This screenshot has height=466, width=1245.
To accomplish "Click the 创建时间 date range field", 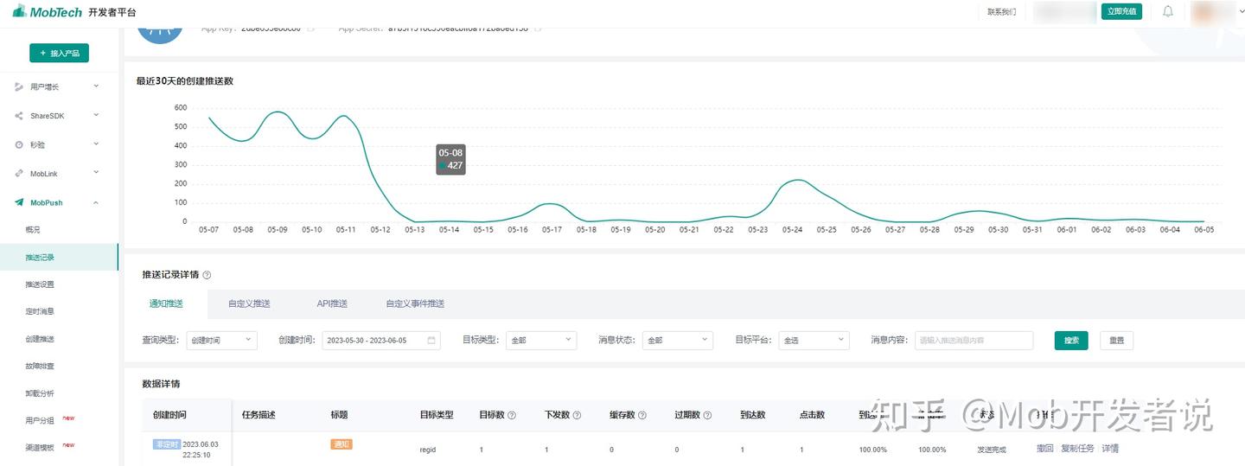I will (381, 341).
